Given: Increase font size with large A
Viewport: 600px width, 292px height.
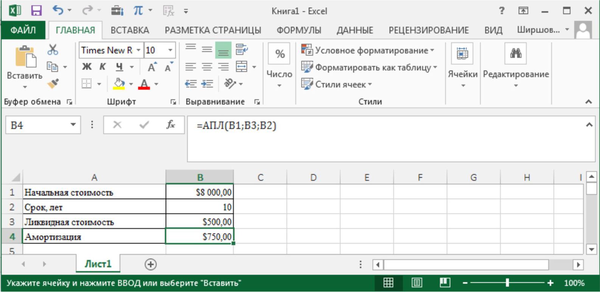Looking at the screenshot, I should click(x=152, y=67).
